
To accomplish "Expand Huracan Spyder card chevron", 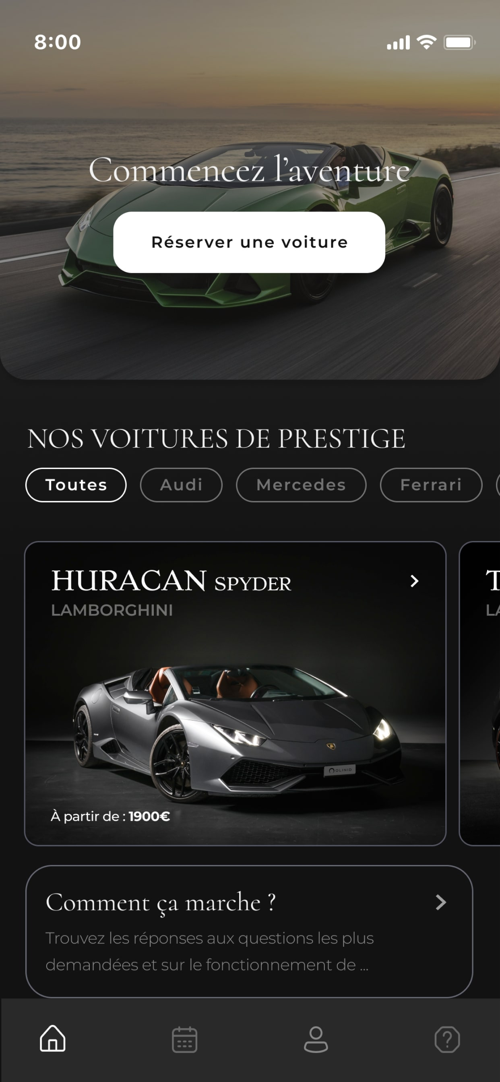I will [414, 581].
